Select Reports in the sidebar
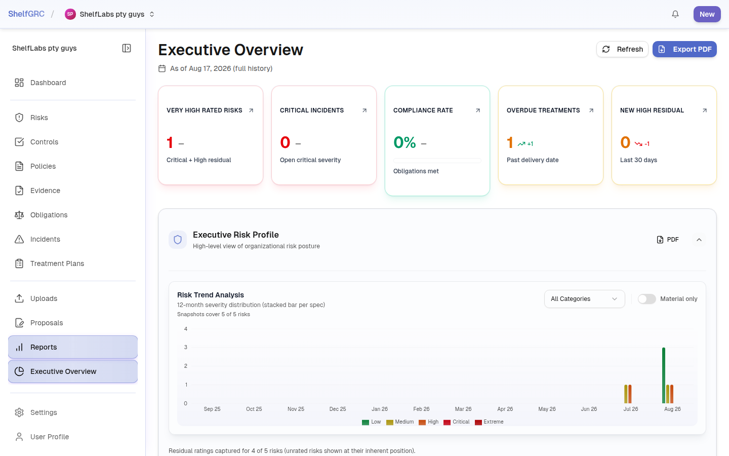 pos(73,347)
